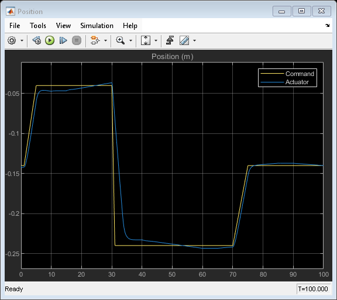Screen dimensions: 337x300
Task: Open the File menu
Action: pyautogui.click(x=15, y=26)
